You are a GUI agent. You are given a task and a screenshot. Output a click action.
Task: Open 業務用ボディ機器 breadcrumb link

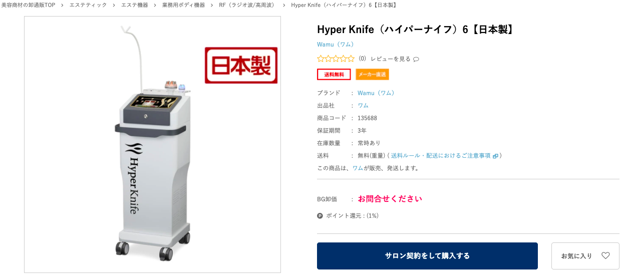click(x=183, y=5)
